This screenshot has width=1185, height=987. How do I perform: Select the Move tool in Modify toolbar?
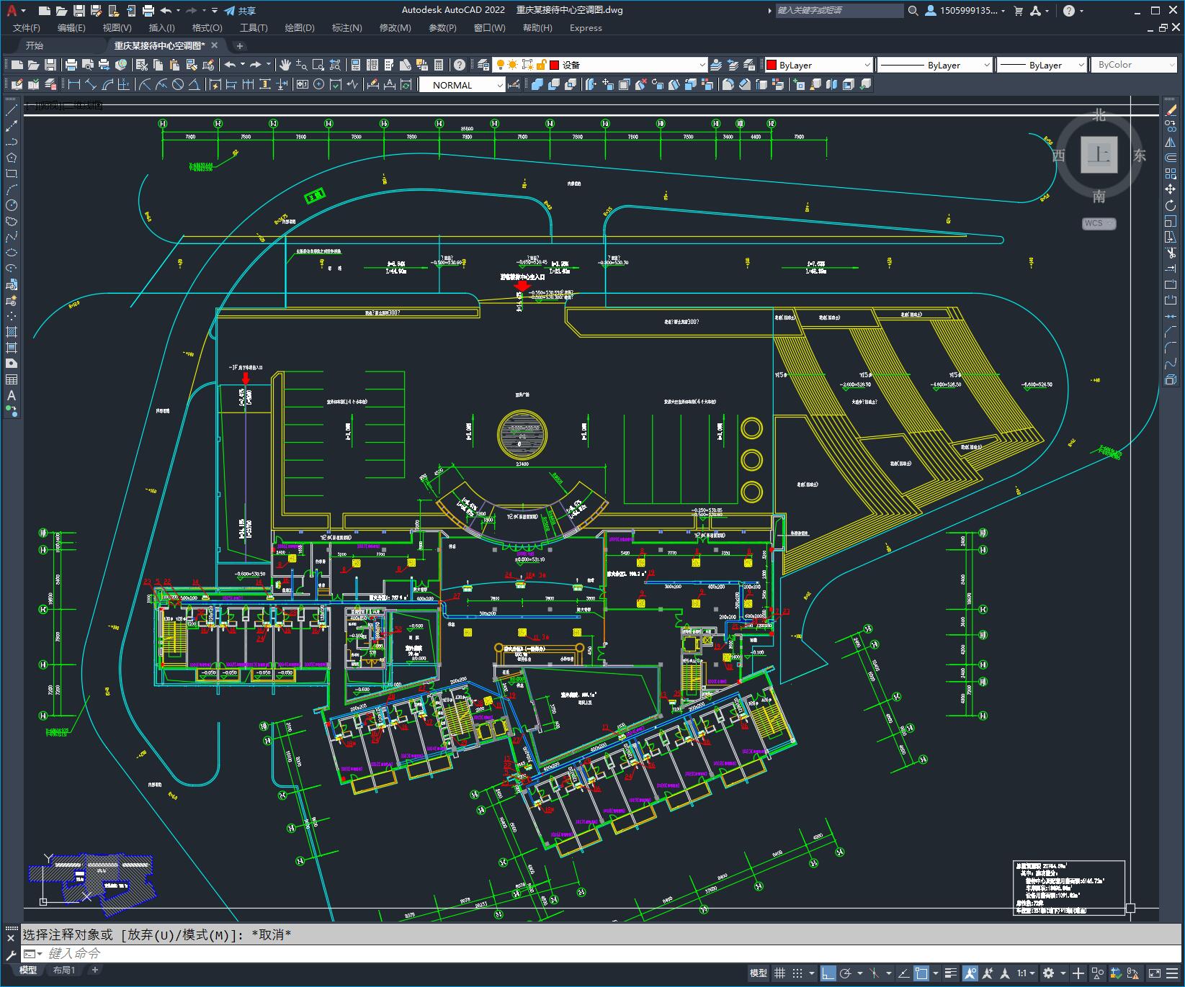click(1171, 189)
